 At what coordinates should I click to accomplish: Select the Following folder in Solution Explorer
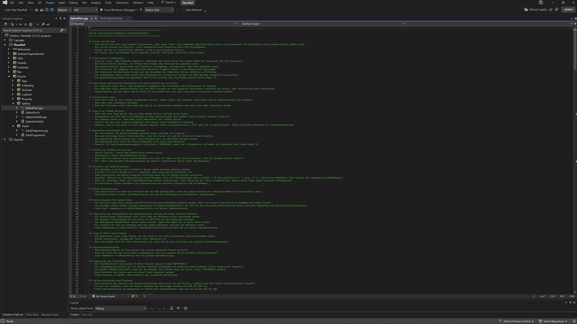tap(27, 85)
